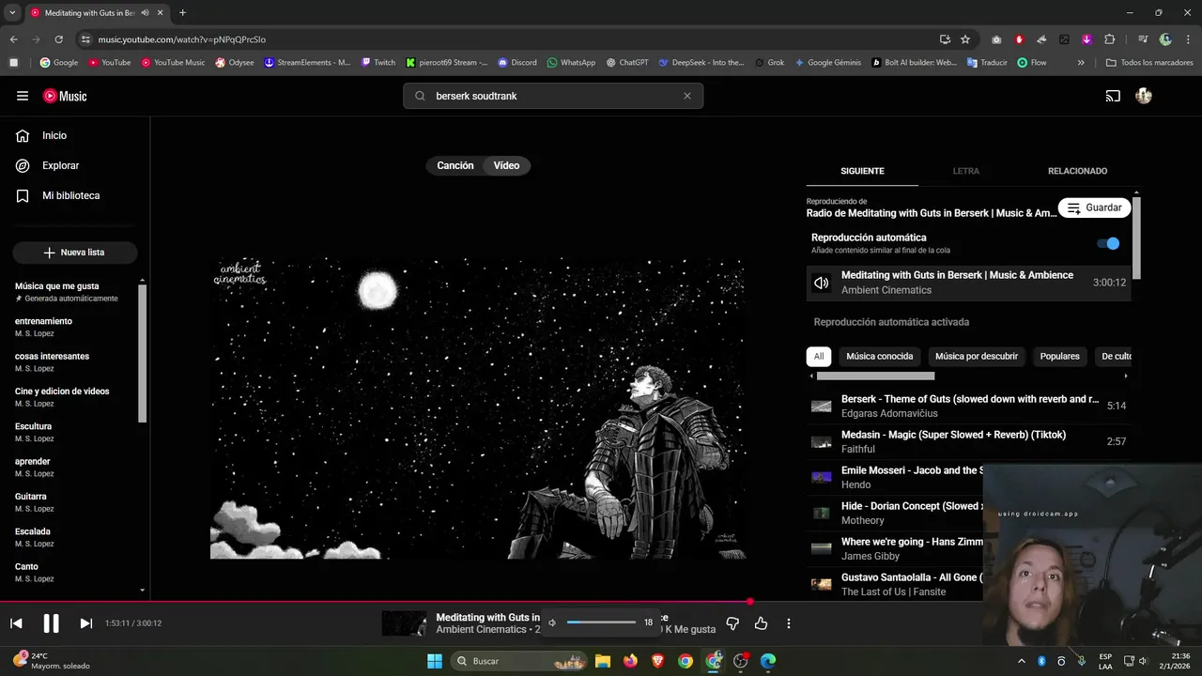Image resolution: width=1202 pixels, height=676 pixels.
Task: Dislike the current song
Action: [732, 622]
